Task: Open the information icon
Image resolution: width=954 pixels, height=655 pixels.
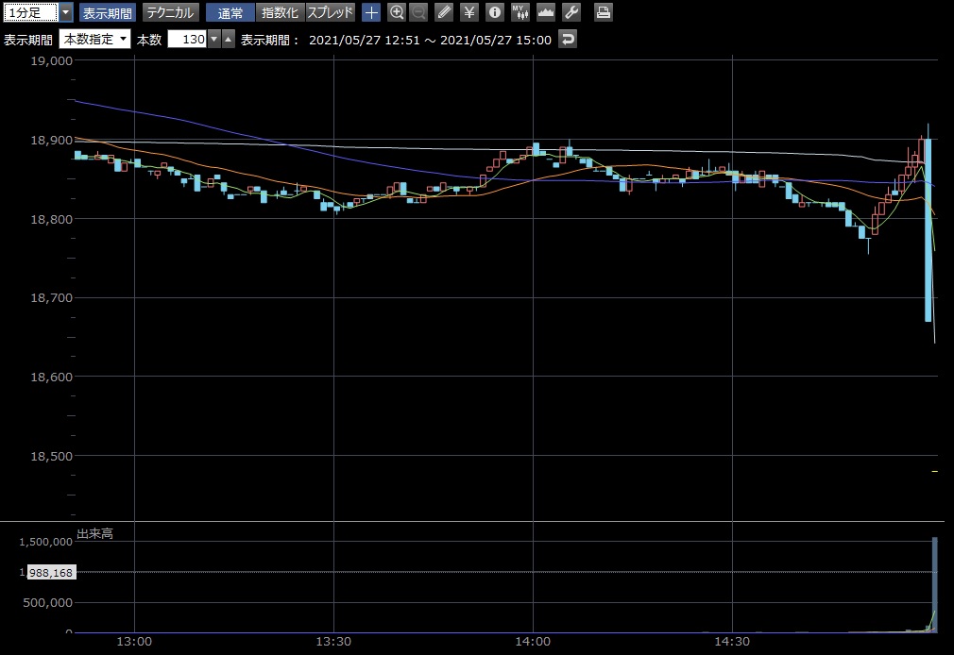Action: click(493, 12)
